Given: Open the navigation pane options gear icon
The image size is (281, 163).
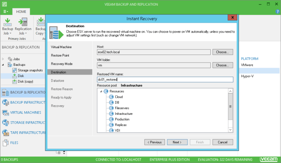Looking at the screenshot, I should (x=59, y=153).
